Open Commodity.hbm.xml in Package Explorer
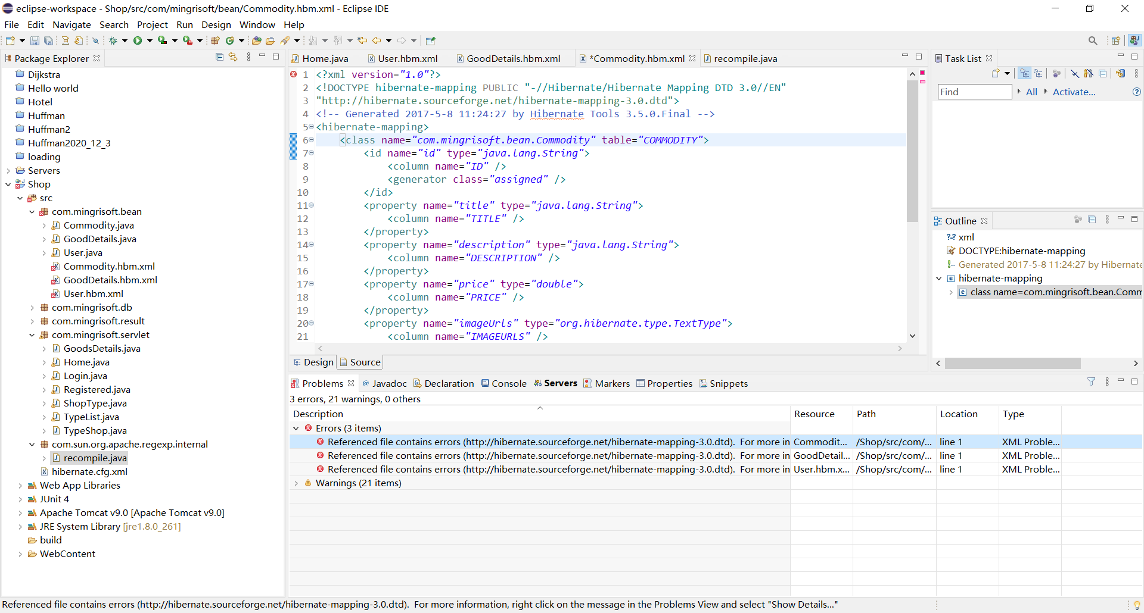 click(x=109, y=267)
